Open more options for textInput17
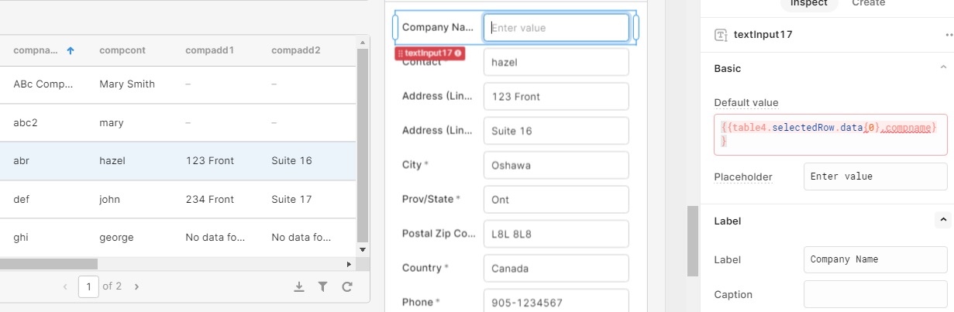Screen dimensions: 954x312 949,35
